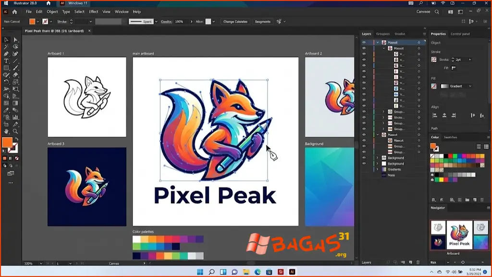Select the Paintbrush tool
492x277 pixels.
(x=15, y=68)
